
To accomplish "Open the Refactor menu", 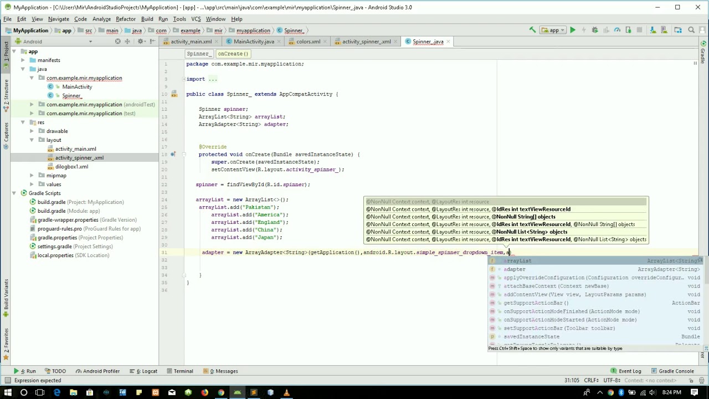I will coord(126,19).
